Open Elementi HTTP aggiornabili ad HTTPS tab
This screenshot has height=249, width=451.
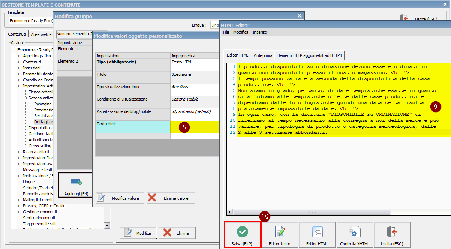pos(309,55)
